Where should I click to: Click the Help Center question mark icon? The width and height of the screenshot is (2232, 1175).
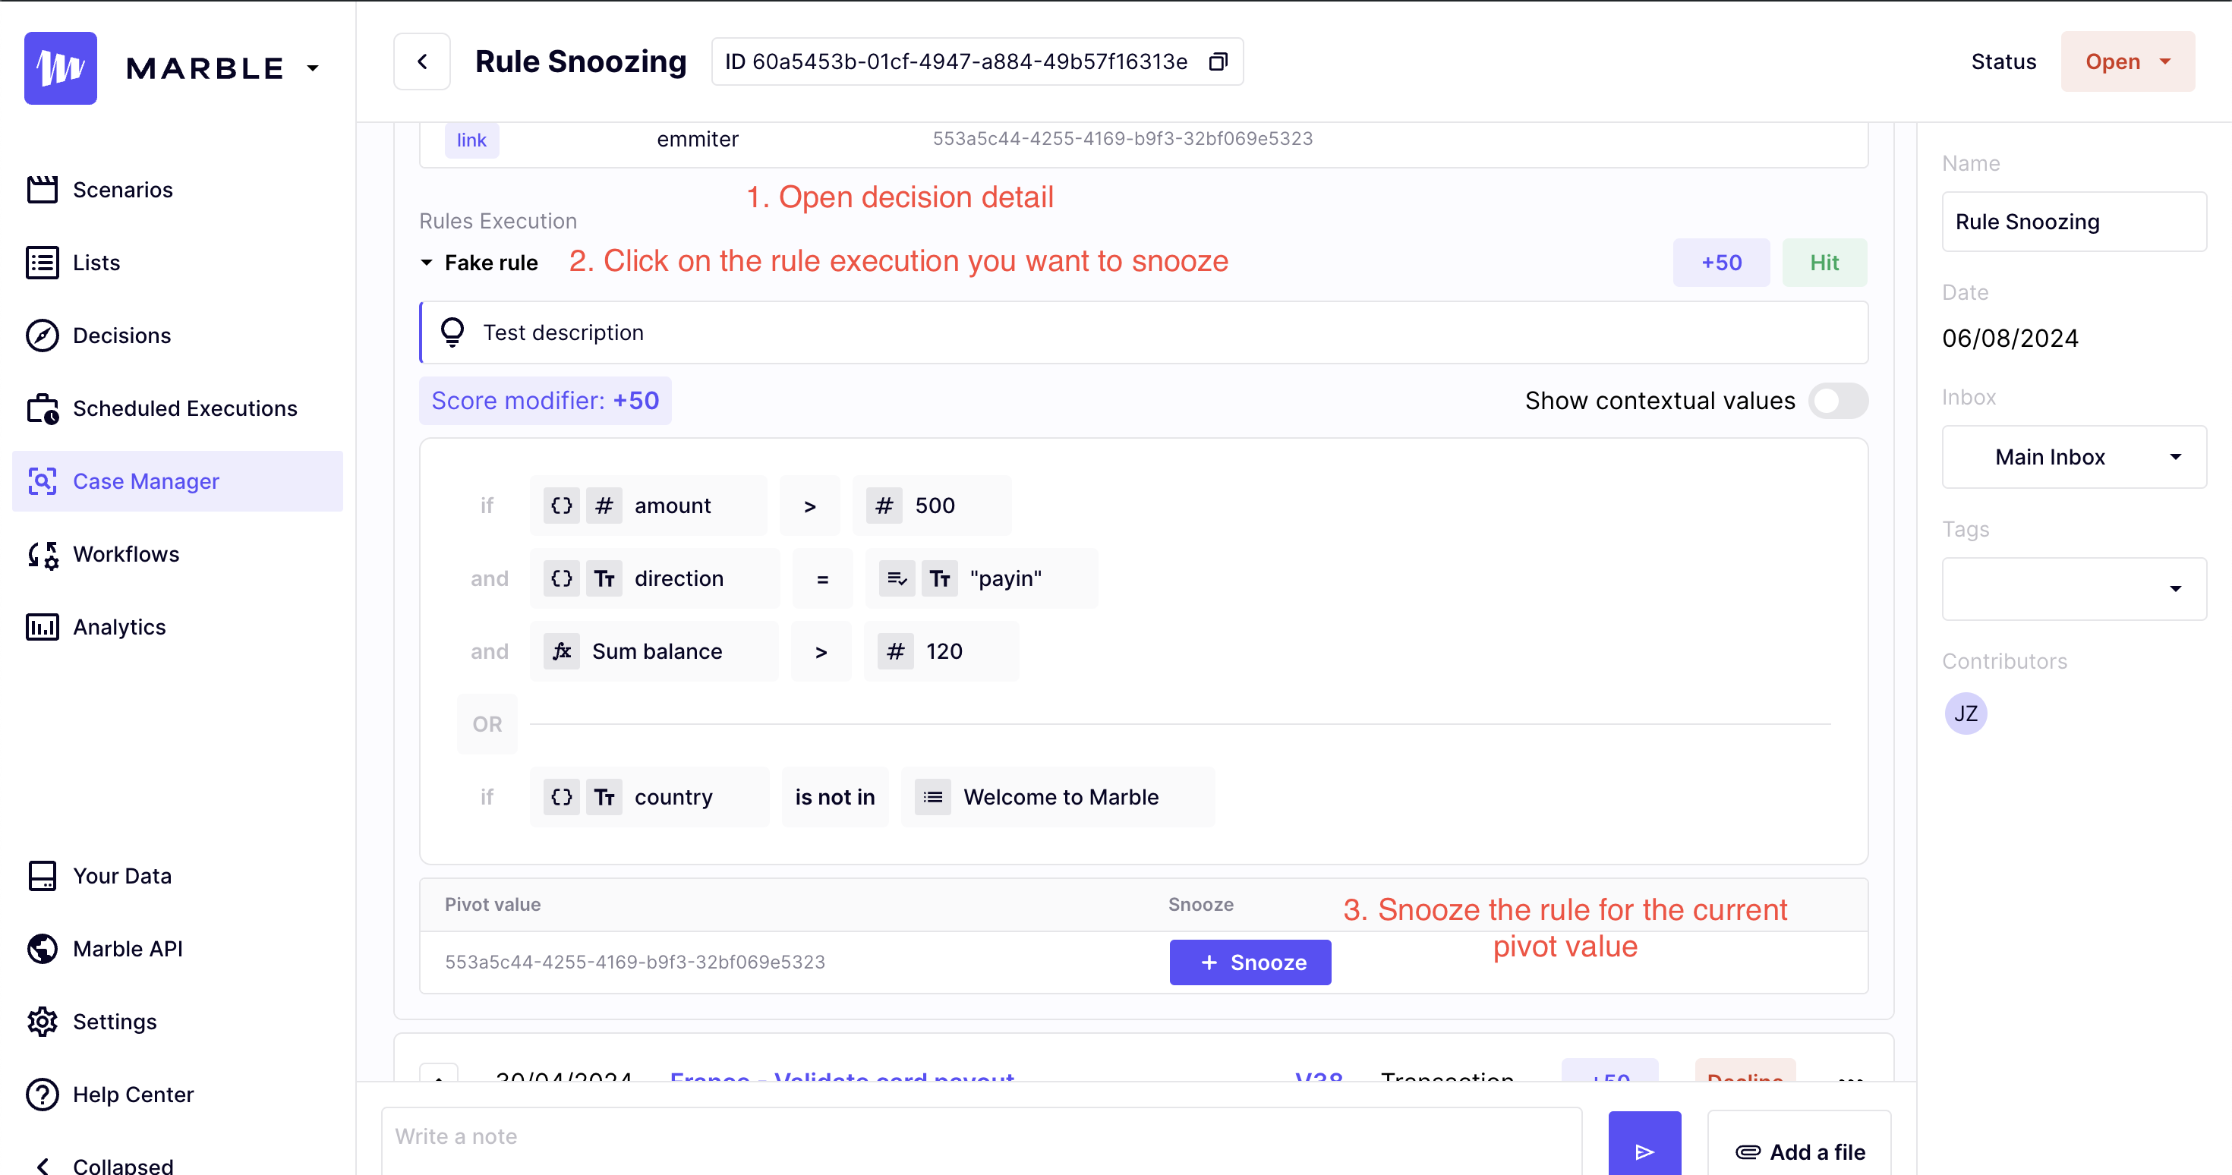tap(43, 1095)
